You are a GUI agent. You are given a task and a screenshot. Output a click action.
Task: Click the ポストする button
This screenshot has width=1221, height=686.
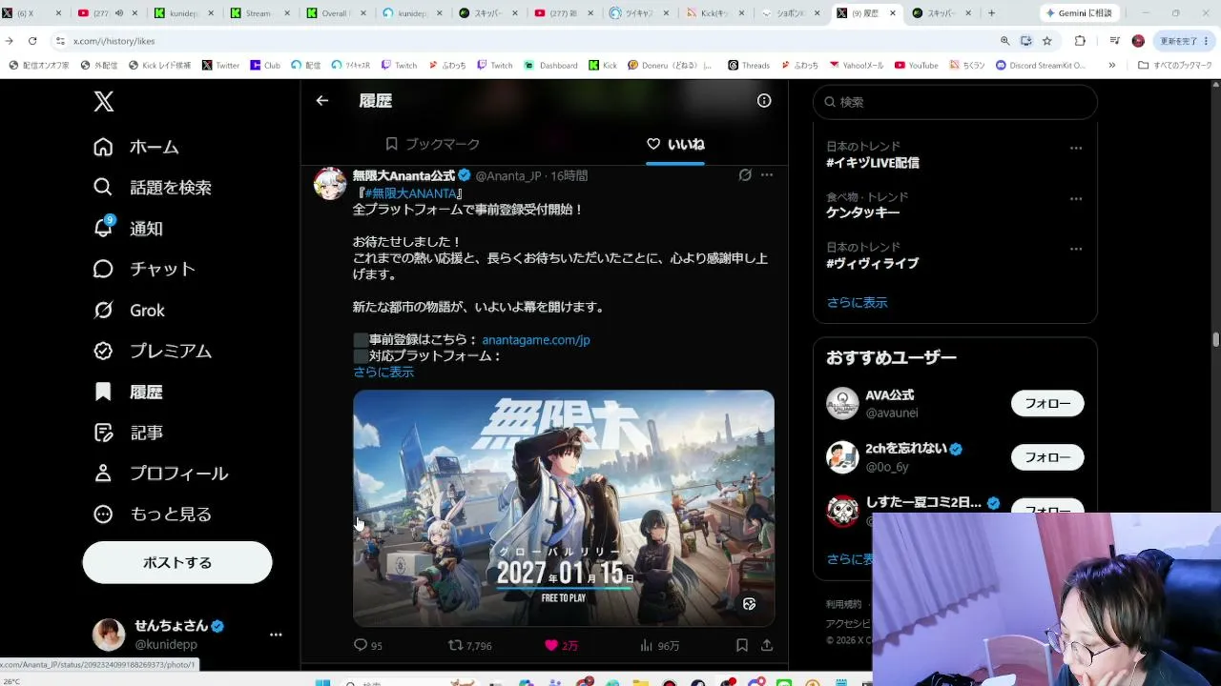point(177,562)
